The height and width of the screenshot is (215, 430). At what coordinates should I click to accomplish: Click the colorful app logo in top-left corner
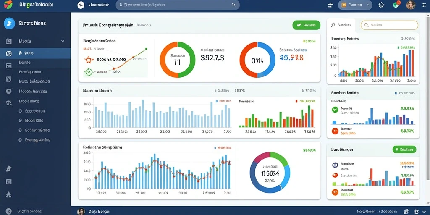[x=8, y=5]
